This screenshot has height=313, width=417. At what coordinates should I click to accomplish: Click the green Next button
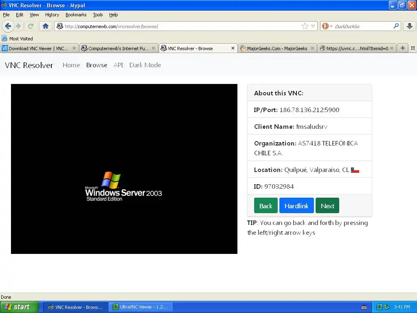pyautogui.click(x=327, y=205)
